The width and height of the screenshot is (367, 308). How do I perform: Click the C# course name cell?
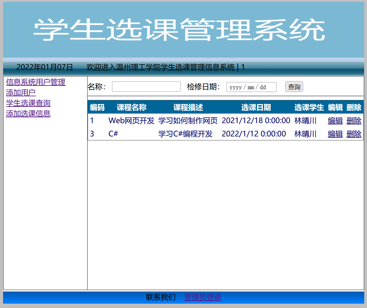113,134
